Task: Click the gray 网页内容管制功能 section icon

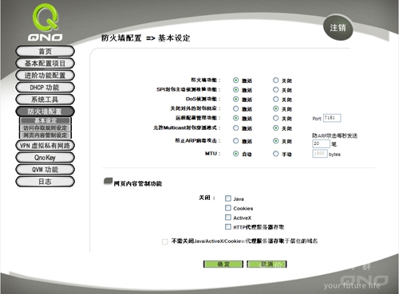Action: tap(108, 182)
